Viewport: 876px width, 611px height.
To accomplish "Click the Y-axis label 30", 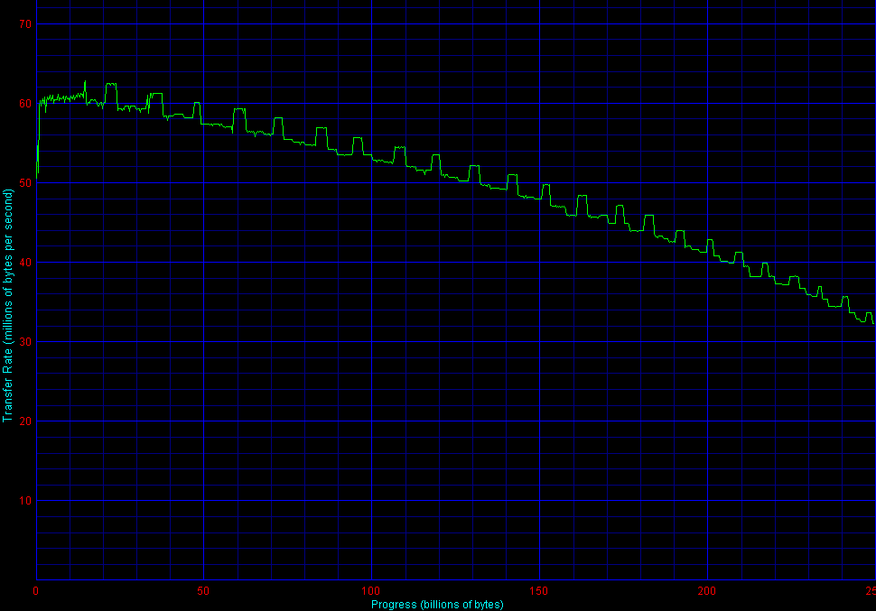I will pyautogui.click(x=25, y=342).
